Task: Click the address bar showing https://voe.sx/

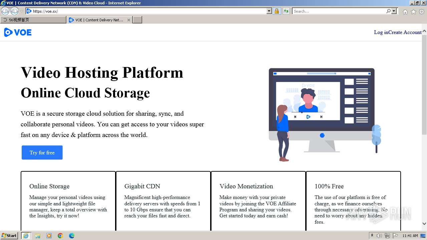Action: pos(149,11)
